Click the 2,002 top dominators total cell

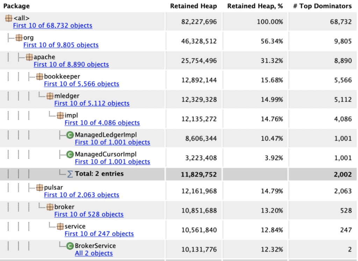343,174
